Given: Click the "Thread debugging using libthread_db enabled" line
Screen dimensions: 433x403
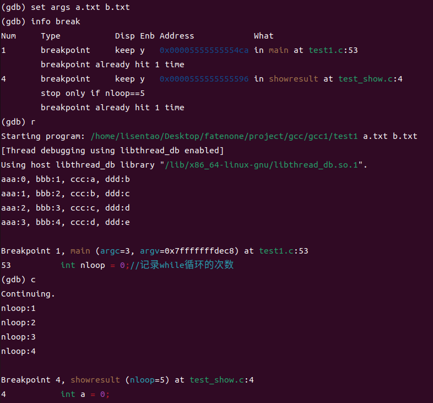Looking at the screenshot, I should tap(112, 151).
